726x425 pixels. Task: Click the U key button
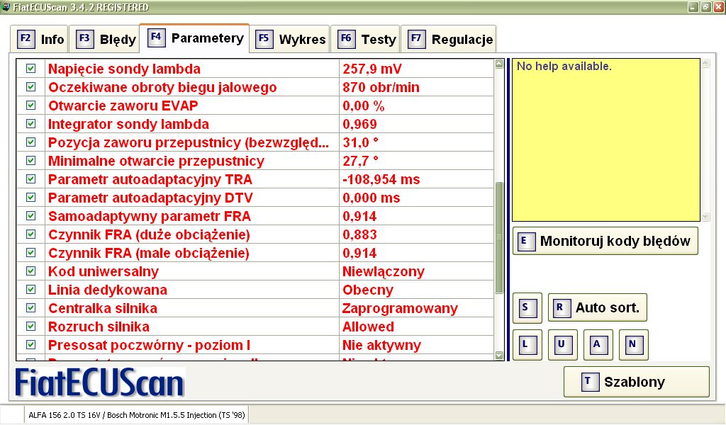click(562, 344)
